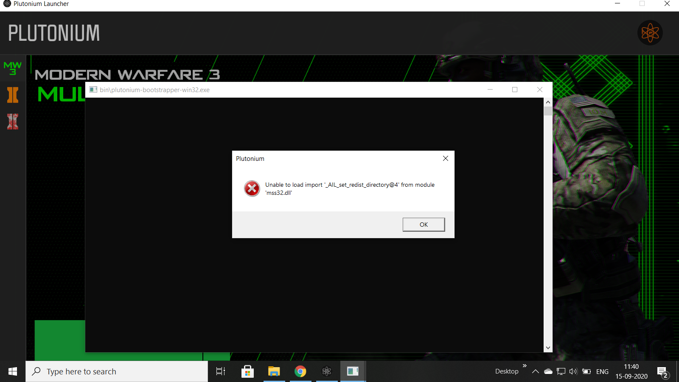
Task: Open the Plutonium atom profile icon
Action: click(650, 33)
